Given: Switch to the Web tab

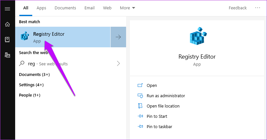Looking at the screenshot, I should point(107,8).
